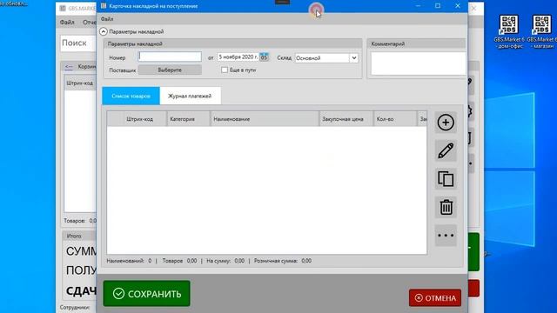Viewport: 557px width, 313px height.
Task: Click the green СОХРАНИТЬ button
Action: pos(147,294)
